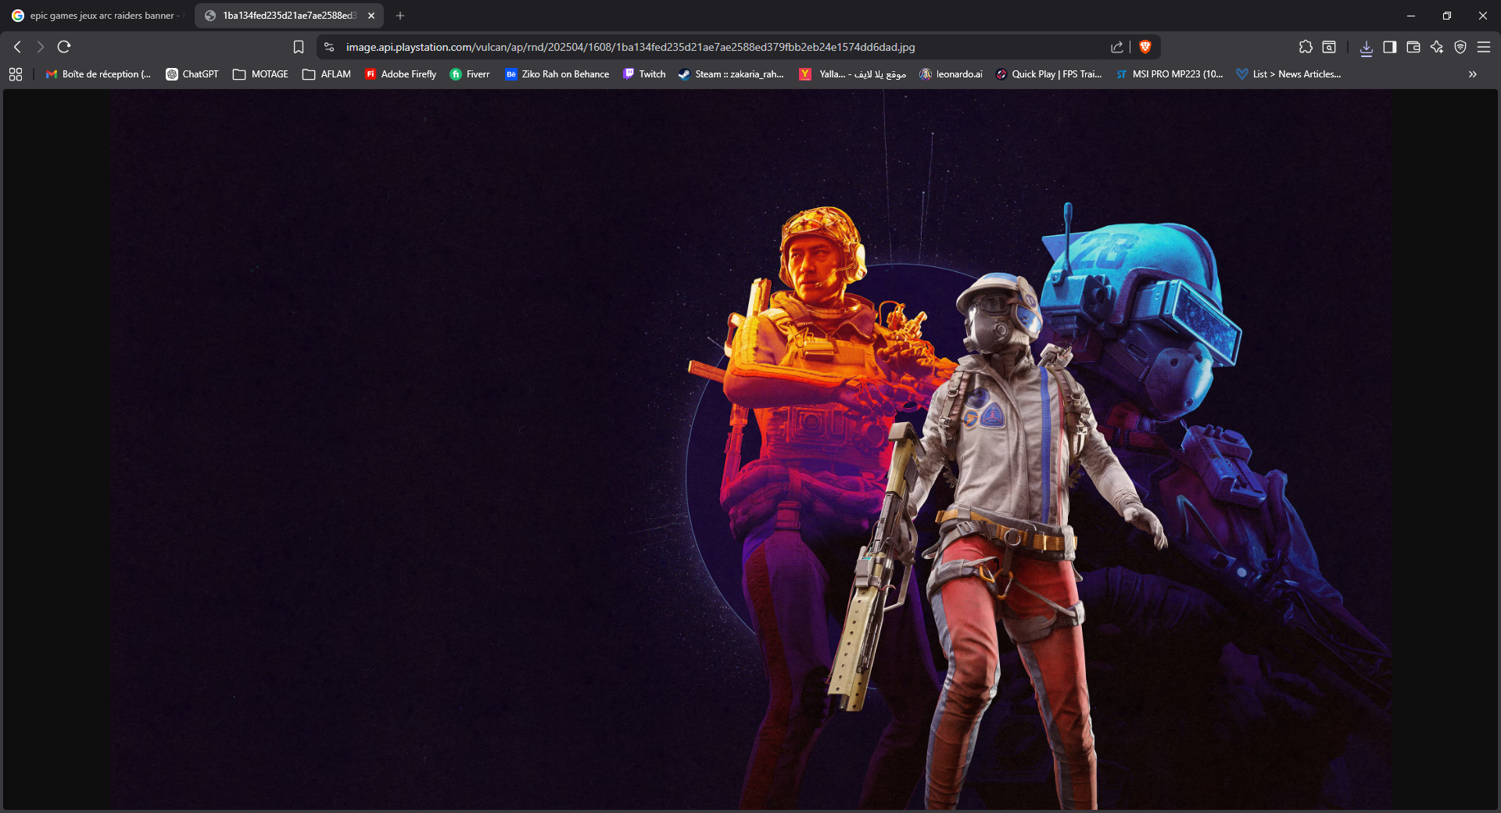
Task: Minimize the Brave browser window
Action: coord(1411,16)
